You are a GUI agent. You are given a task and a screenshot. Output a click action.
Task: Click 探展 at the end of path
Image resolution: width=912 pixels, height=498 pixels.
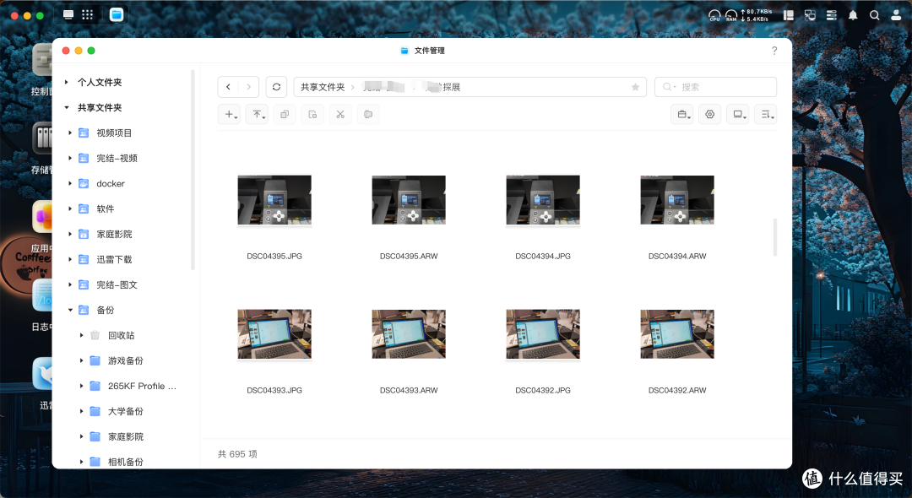(x=451, y=87)
